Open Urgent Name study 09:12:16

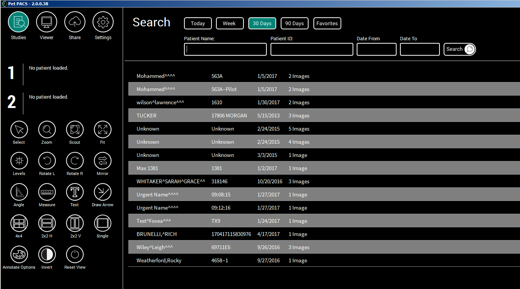[x=324, y=208]
